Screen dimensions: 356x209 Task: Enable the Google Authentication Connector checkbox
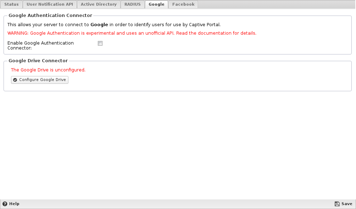[x=100, y=43]
